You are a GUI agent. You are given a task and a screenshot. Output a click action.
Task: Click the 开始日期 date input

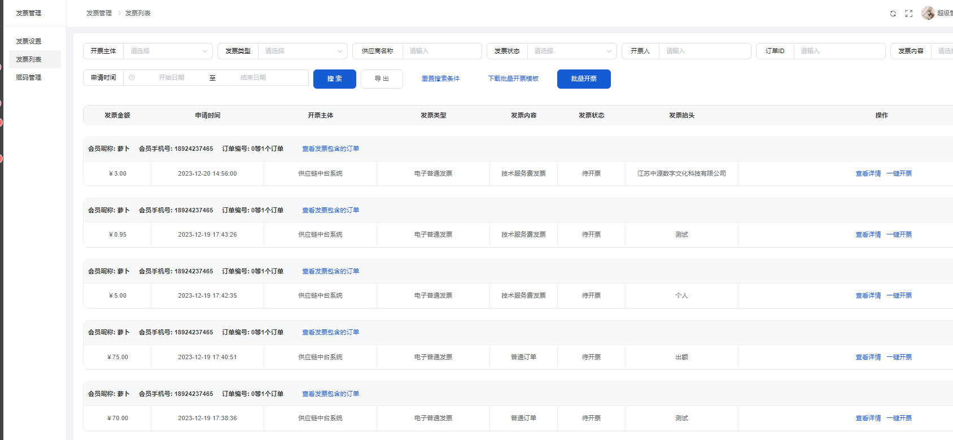pos(172,78)
